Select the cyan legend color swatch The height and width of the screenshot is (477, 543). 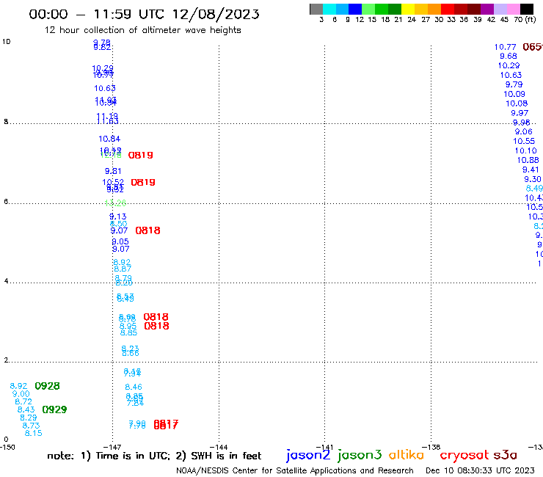(329, 9)
